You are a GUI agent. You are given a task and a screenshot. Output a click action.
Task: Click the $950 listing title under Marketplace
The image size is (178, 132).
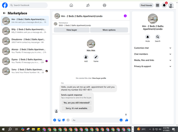(75, 25)
